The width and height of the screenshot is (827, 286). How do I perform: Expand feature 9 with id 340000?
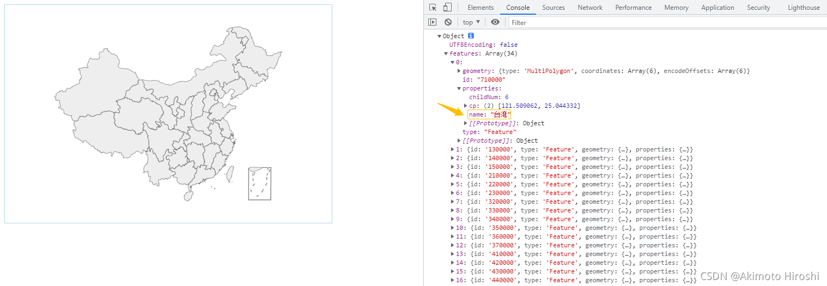453,219
